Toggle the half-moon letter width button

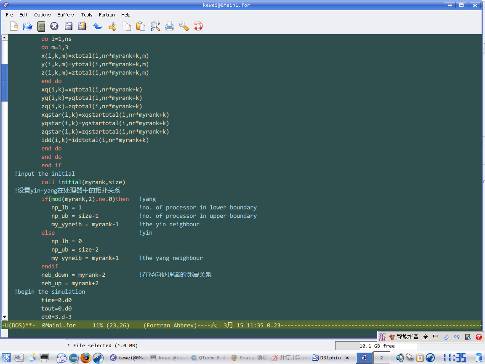click(x=446, y=337)
